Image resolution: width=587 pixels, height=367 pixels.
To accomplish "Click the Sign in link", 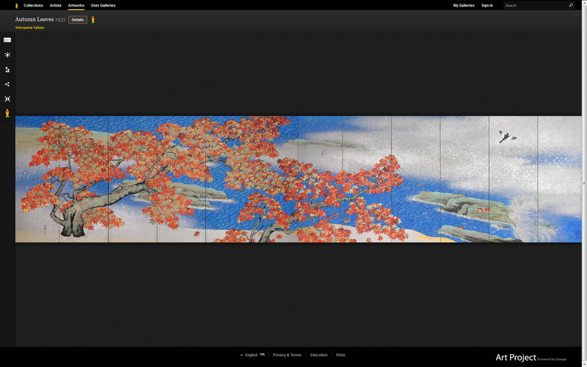I will [x=487, y=6].
